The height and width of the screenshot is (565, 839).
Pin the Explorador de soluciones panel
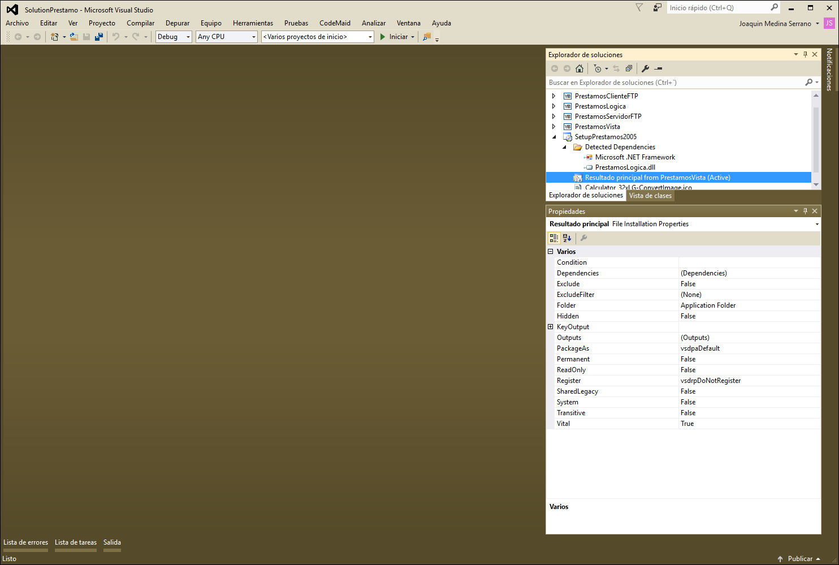pyautogui.click(x=806, y=54)
